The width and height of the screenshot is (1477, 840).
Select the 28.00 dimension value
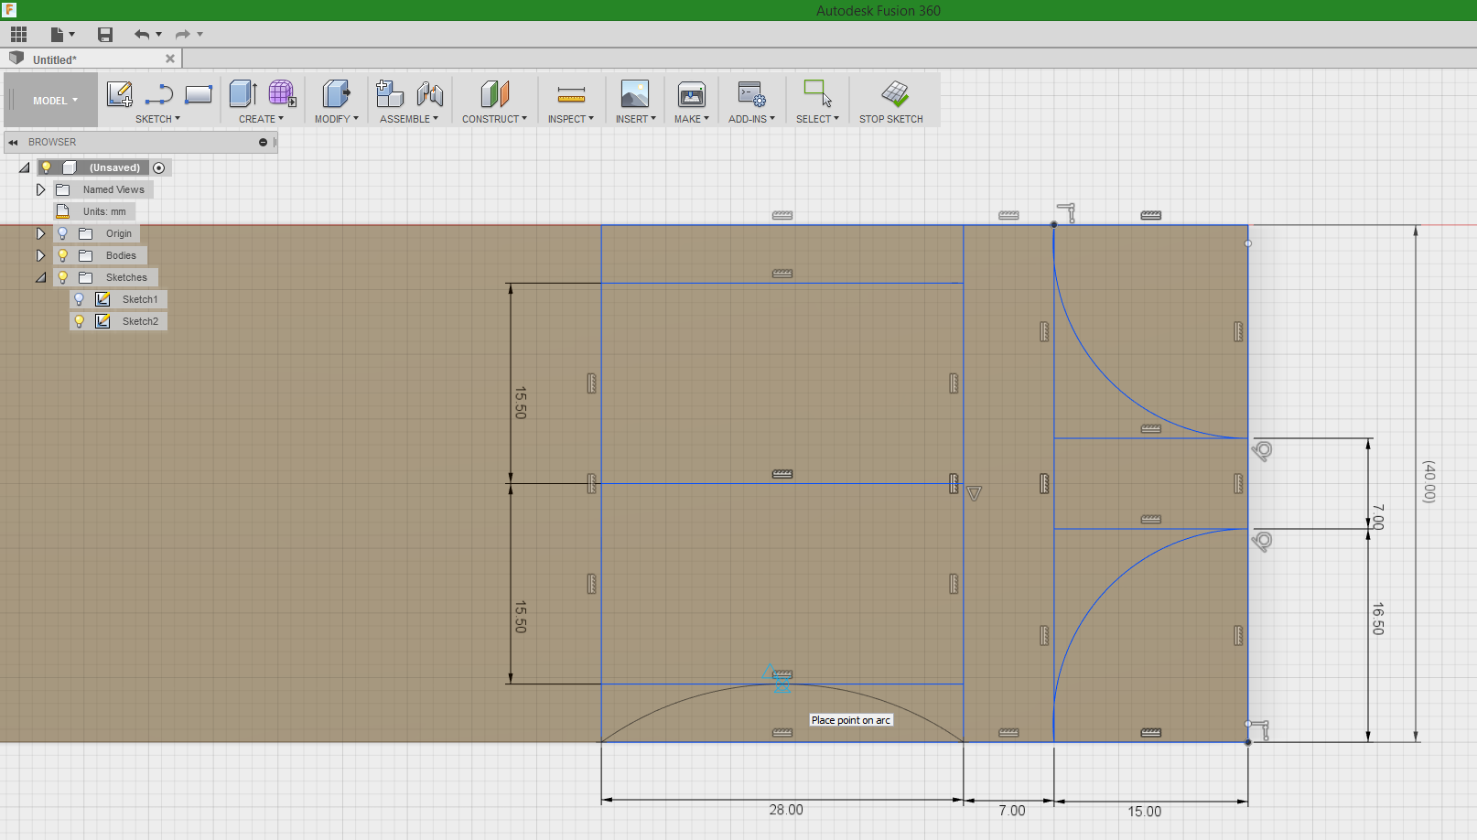[786, 810]
